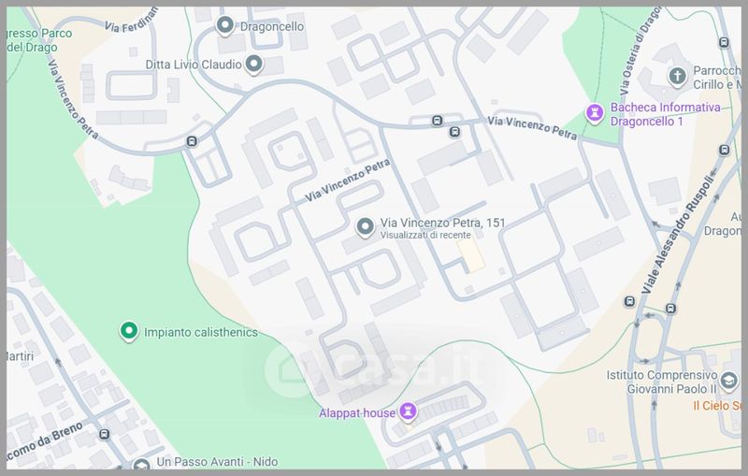This screenshot has height=476, width=748.
Task: Click the Alappat house label text
Action: coord(357,413)
